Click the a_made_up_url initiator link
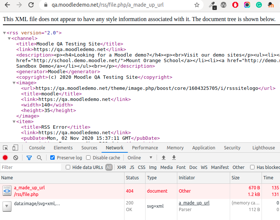The height and width of the screenshot is (220, 280). pos(194,203)
